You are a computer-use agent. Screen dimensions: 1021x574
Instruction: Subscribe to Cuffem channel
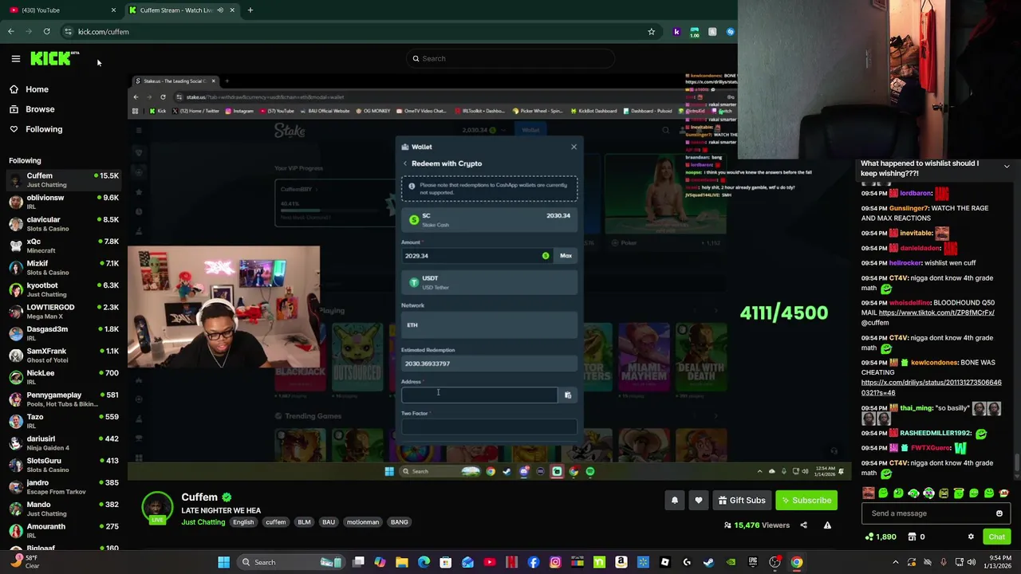[806, 500]
